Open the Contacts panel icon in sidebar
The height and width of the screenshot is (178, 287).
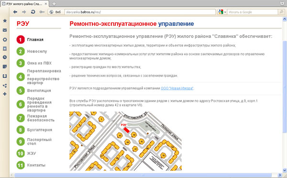[5, 48]
